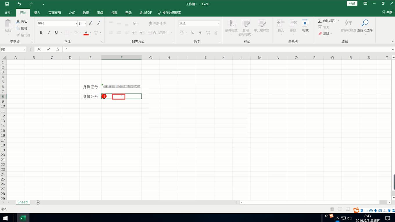
Task: Apply percent style (%)
Action: (192, 33)
